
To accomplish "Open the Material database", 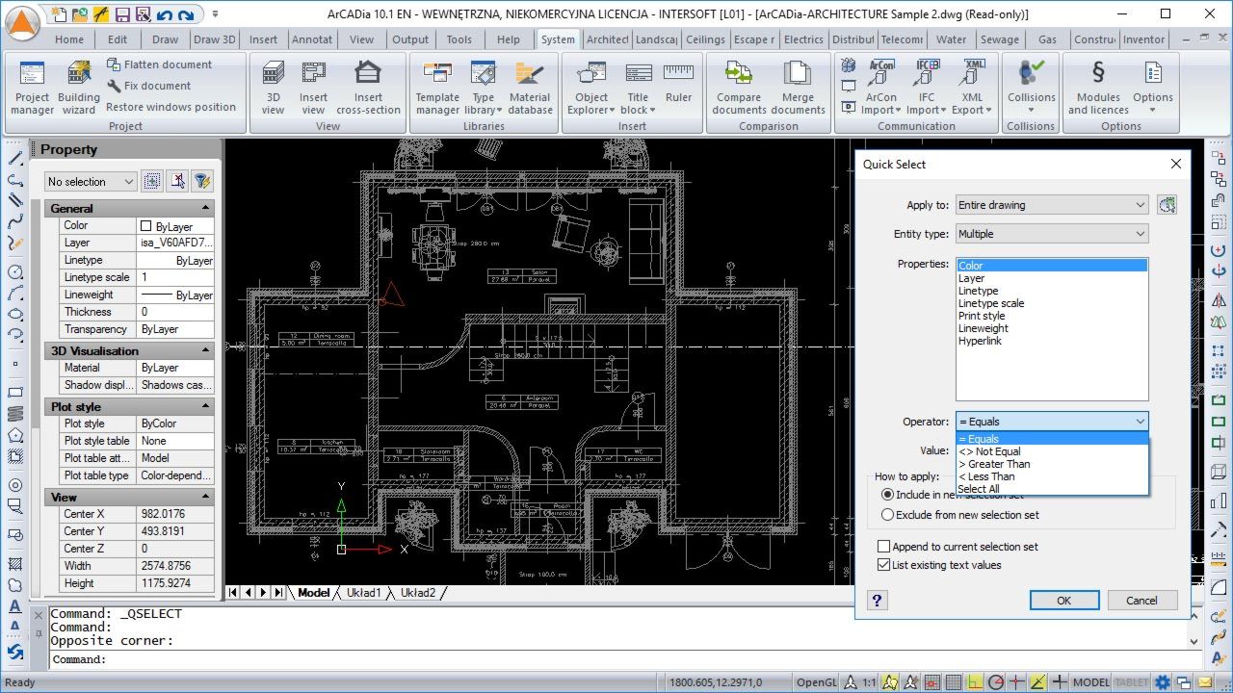I will pyautogui.click(x=530, y=88).
